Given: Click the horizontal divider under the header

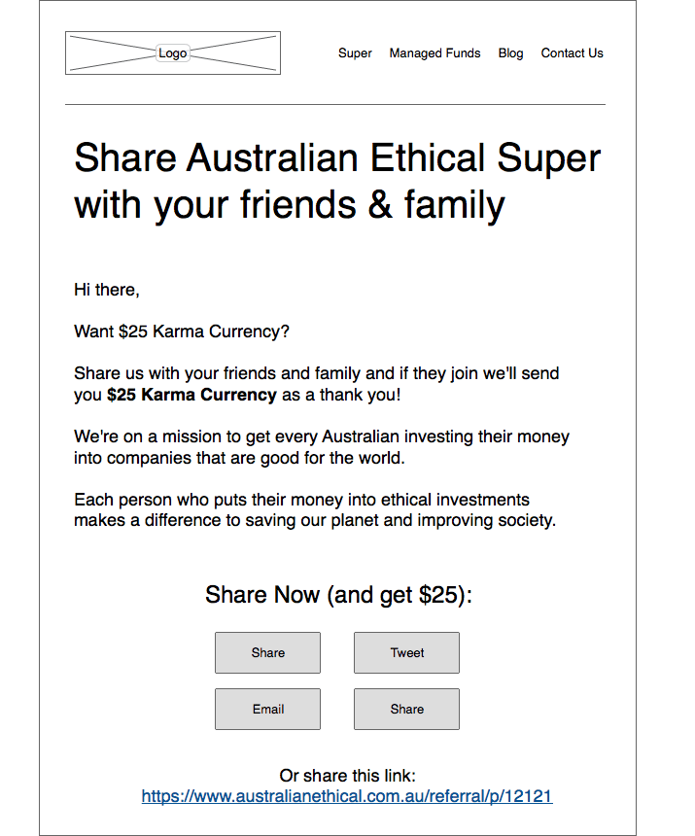Looking at the screenshot, I should (x=335, y=105).
